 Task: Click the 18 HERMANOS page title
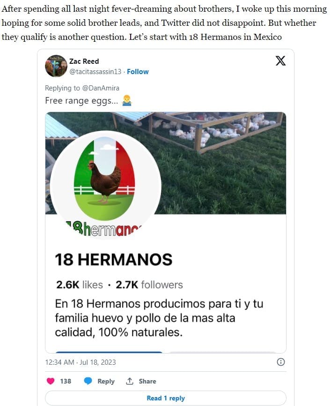tap(114, 259)
